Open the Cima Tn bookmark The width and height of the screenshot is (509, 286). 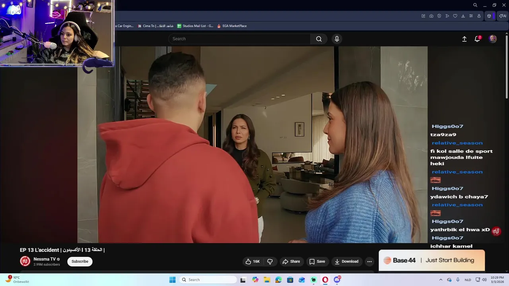(x=155, y=26)
